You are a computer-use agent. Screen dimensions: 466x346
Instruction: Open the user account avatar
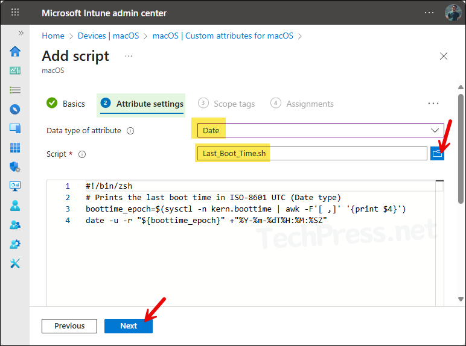coord(453,13)
